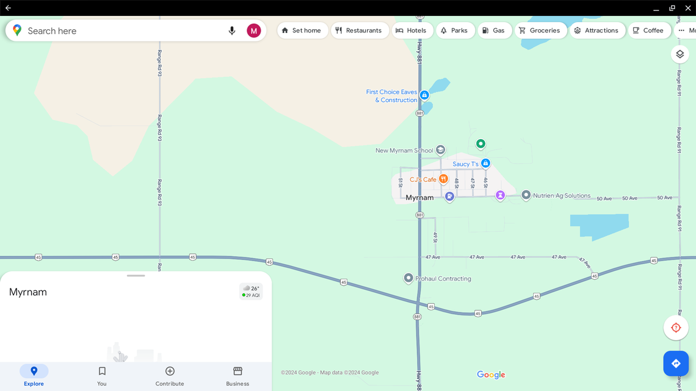
Task: Select First Choice Eaves & Construction pin
Action: point(424,95)
